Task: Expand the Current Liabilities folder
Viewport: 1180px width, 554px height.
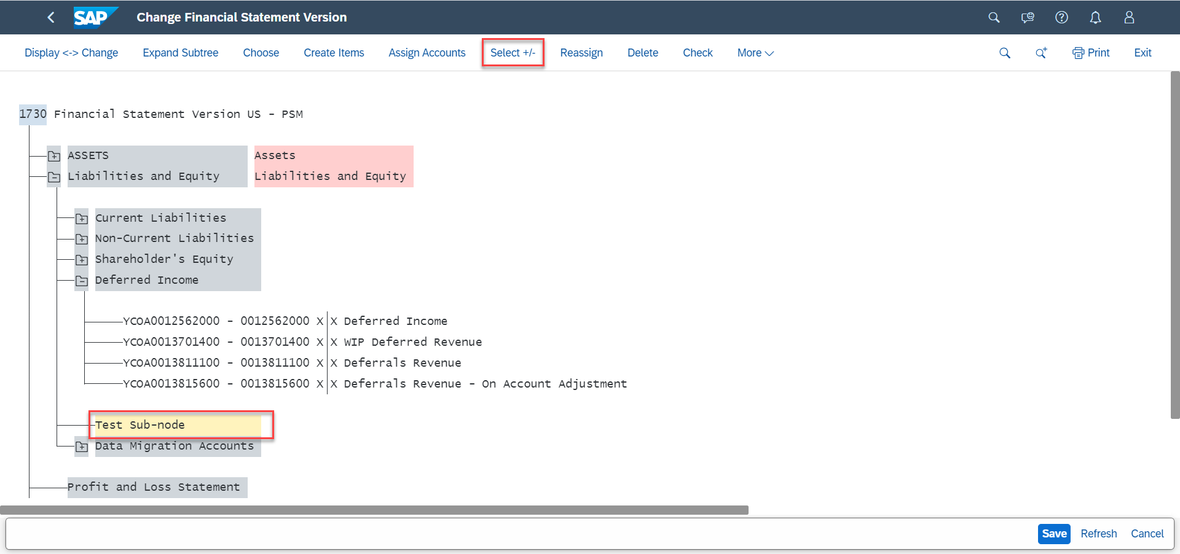Action: coord(82,219)
